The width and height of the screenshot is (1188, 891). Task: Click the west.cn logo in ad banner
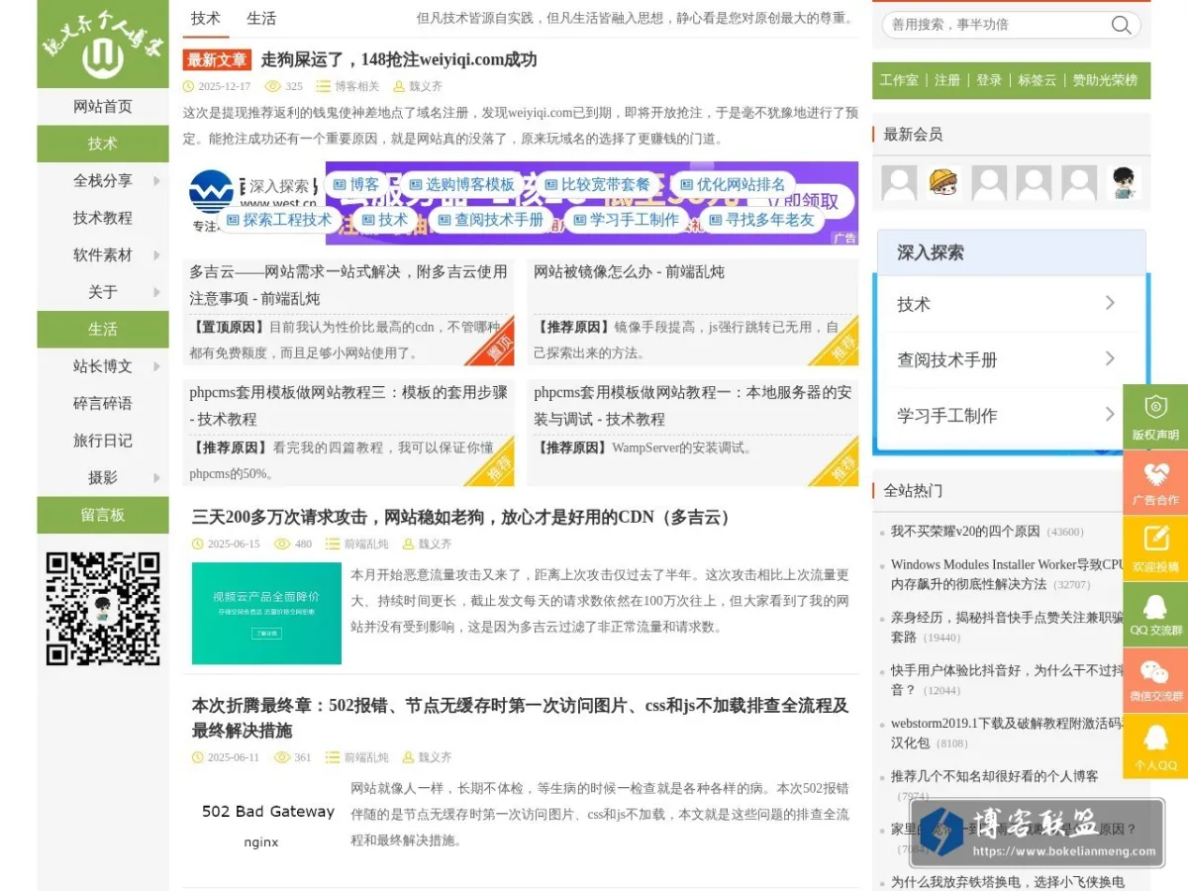tap(211, 193)
